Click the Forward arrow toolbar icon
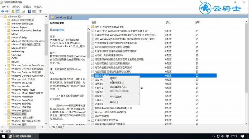Viewport: 249px width, 139px height. tap(7, 11)
